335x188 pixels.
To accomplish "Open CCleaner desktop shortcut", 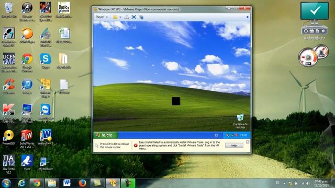I will point(9,86).
